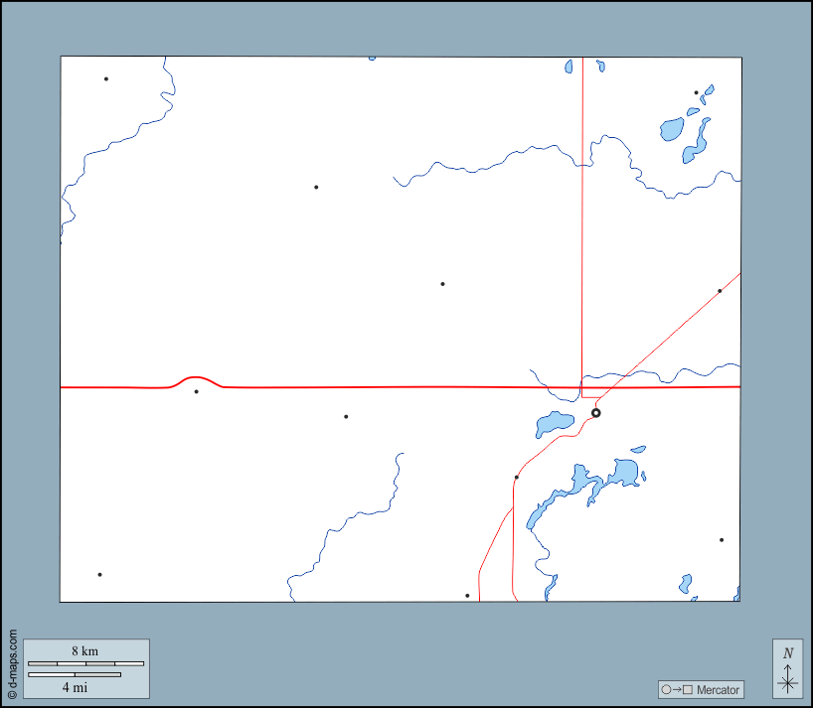The width and height of the screenshot is (813, 708).
Task: Click the 8 km scale bar
Action: click(85, 662)
